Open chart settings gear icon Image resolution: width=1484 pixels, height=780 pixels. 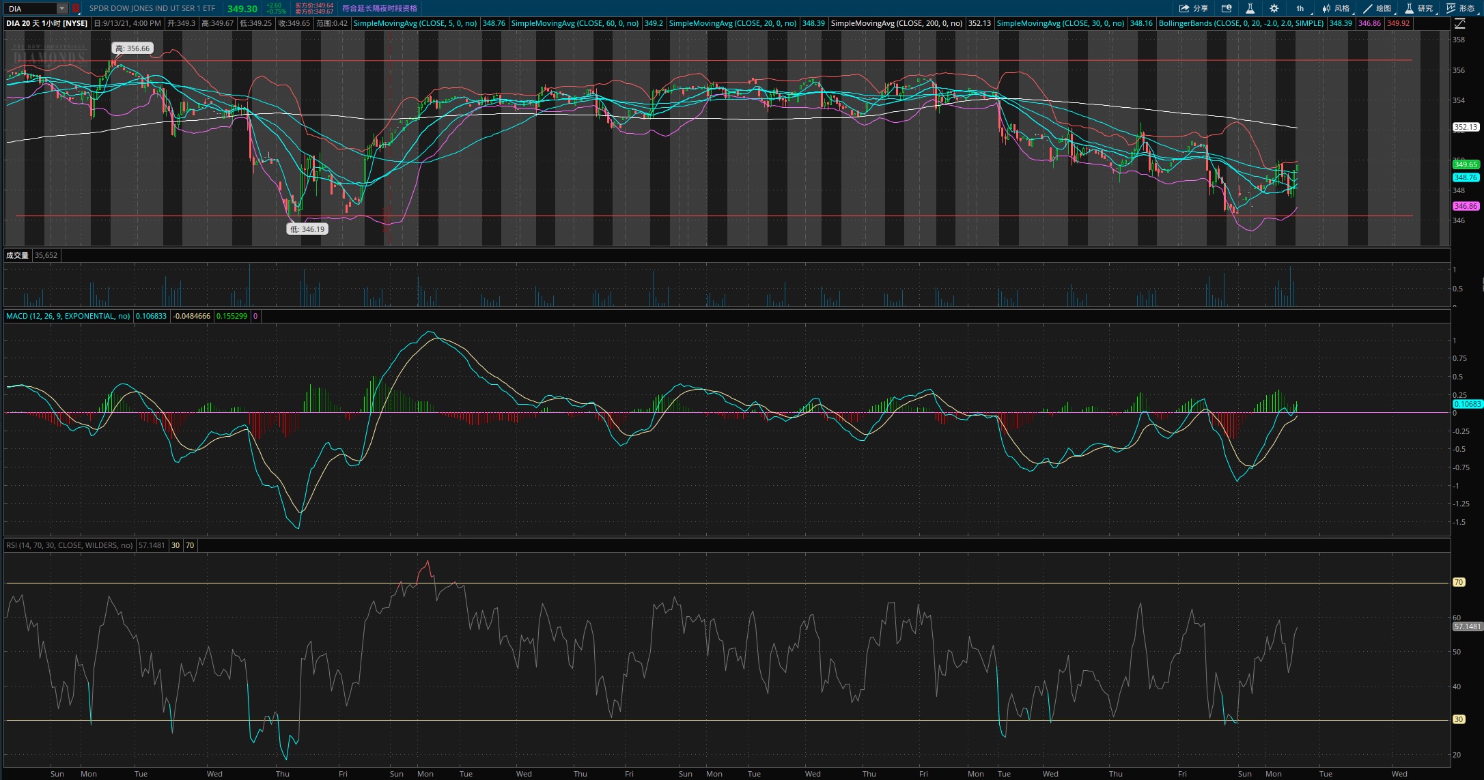tap(1274, 8)
